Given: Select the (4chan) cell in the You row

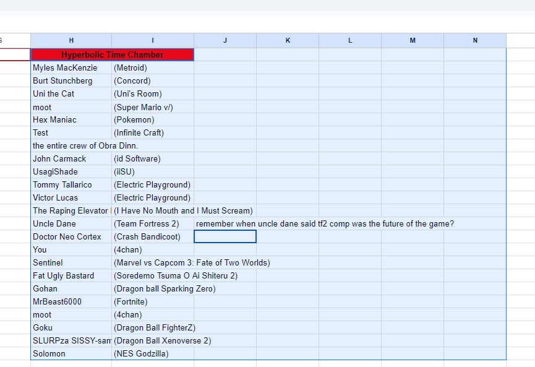Looking at the screenshot, I should coord(153,249).
